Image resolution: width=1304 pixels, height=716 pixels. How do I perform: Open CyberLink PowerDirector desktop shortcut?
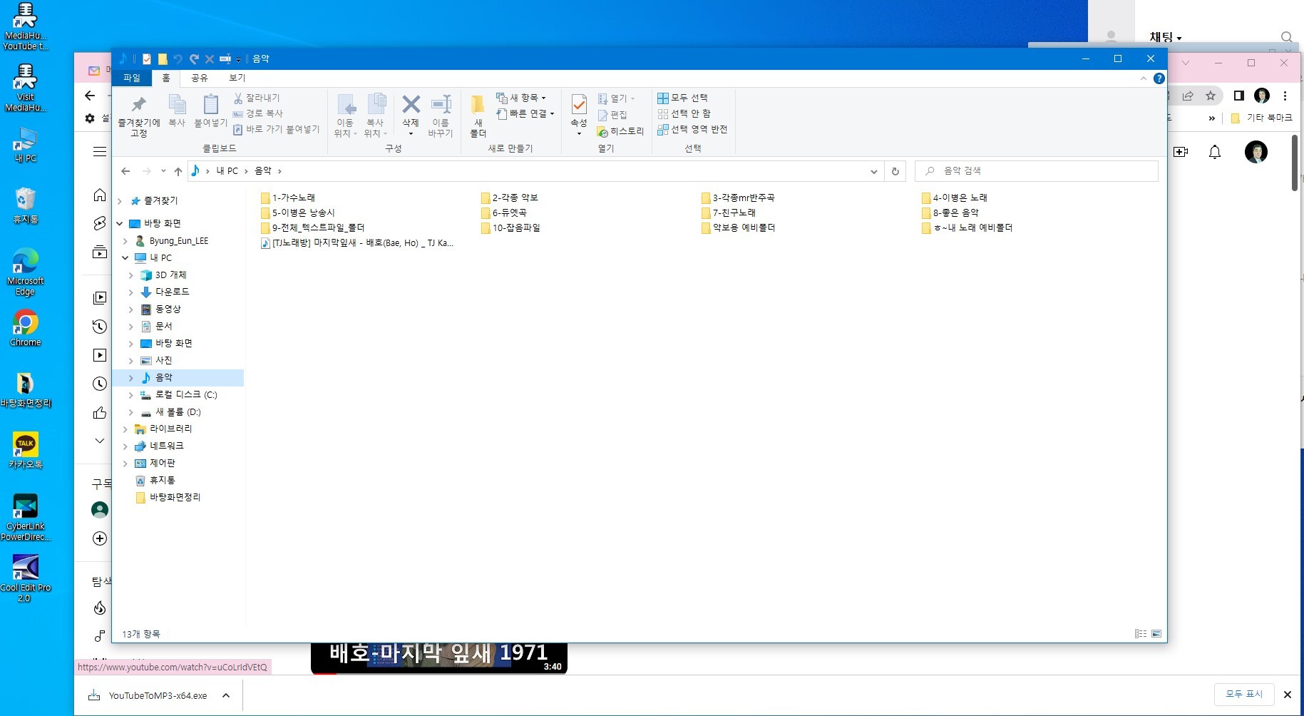pyautogui.click(x=26, y=517)
